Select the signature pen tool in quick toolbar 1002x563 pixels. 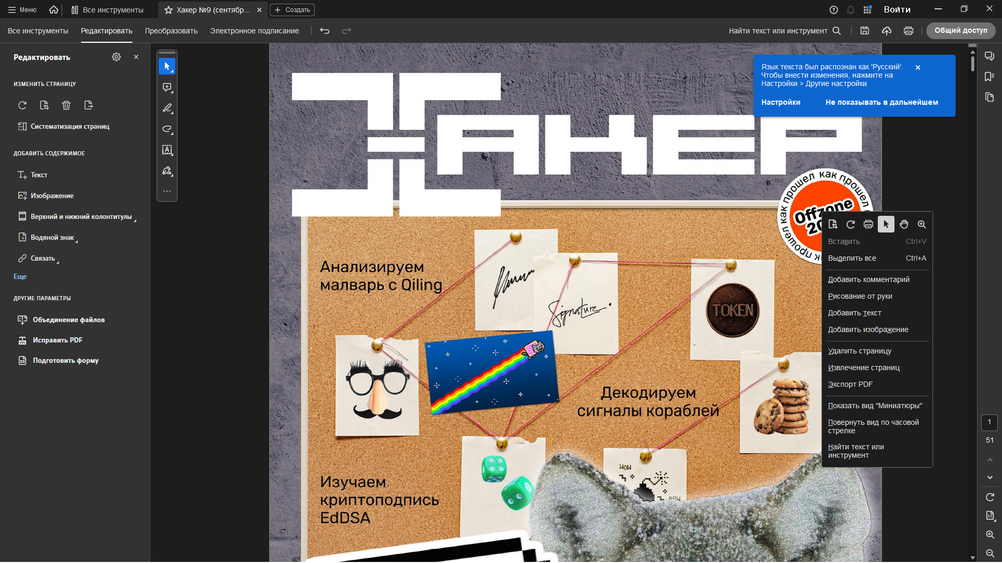pos(167,170)
